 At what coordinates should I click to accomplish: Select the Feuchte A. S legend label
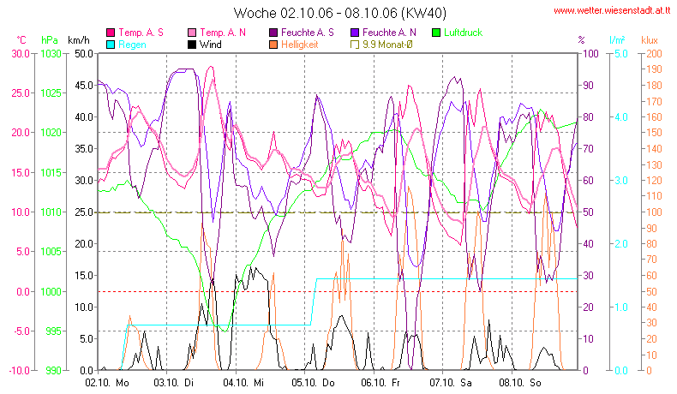(x=308, y=33)
